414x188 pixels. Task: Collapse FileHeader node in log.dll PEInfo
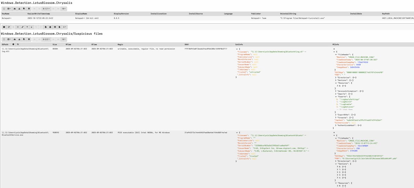(336, 54)
